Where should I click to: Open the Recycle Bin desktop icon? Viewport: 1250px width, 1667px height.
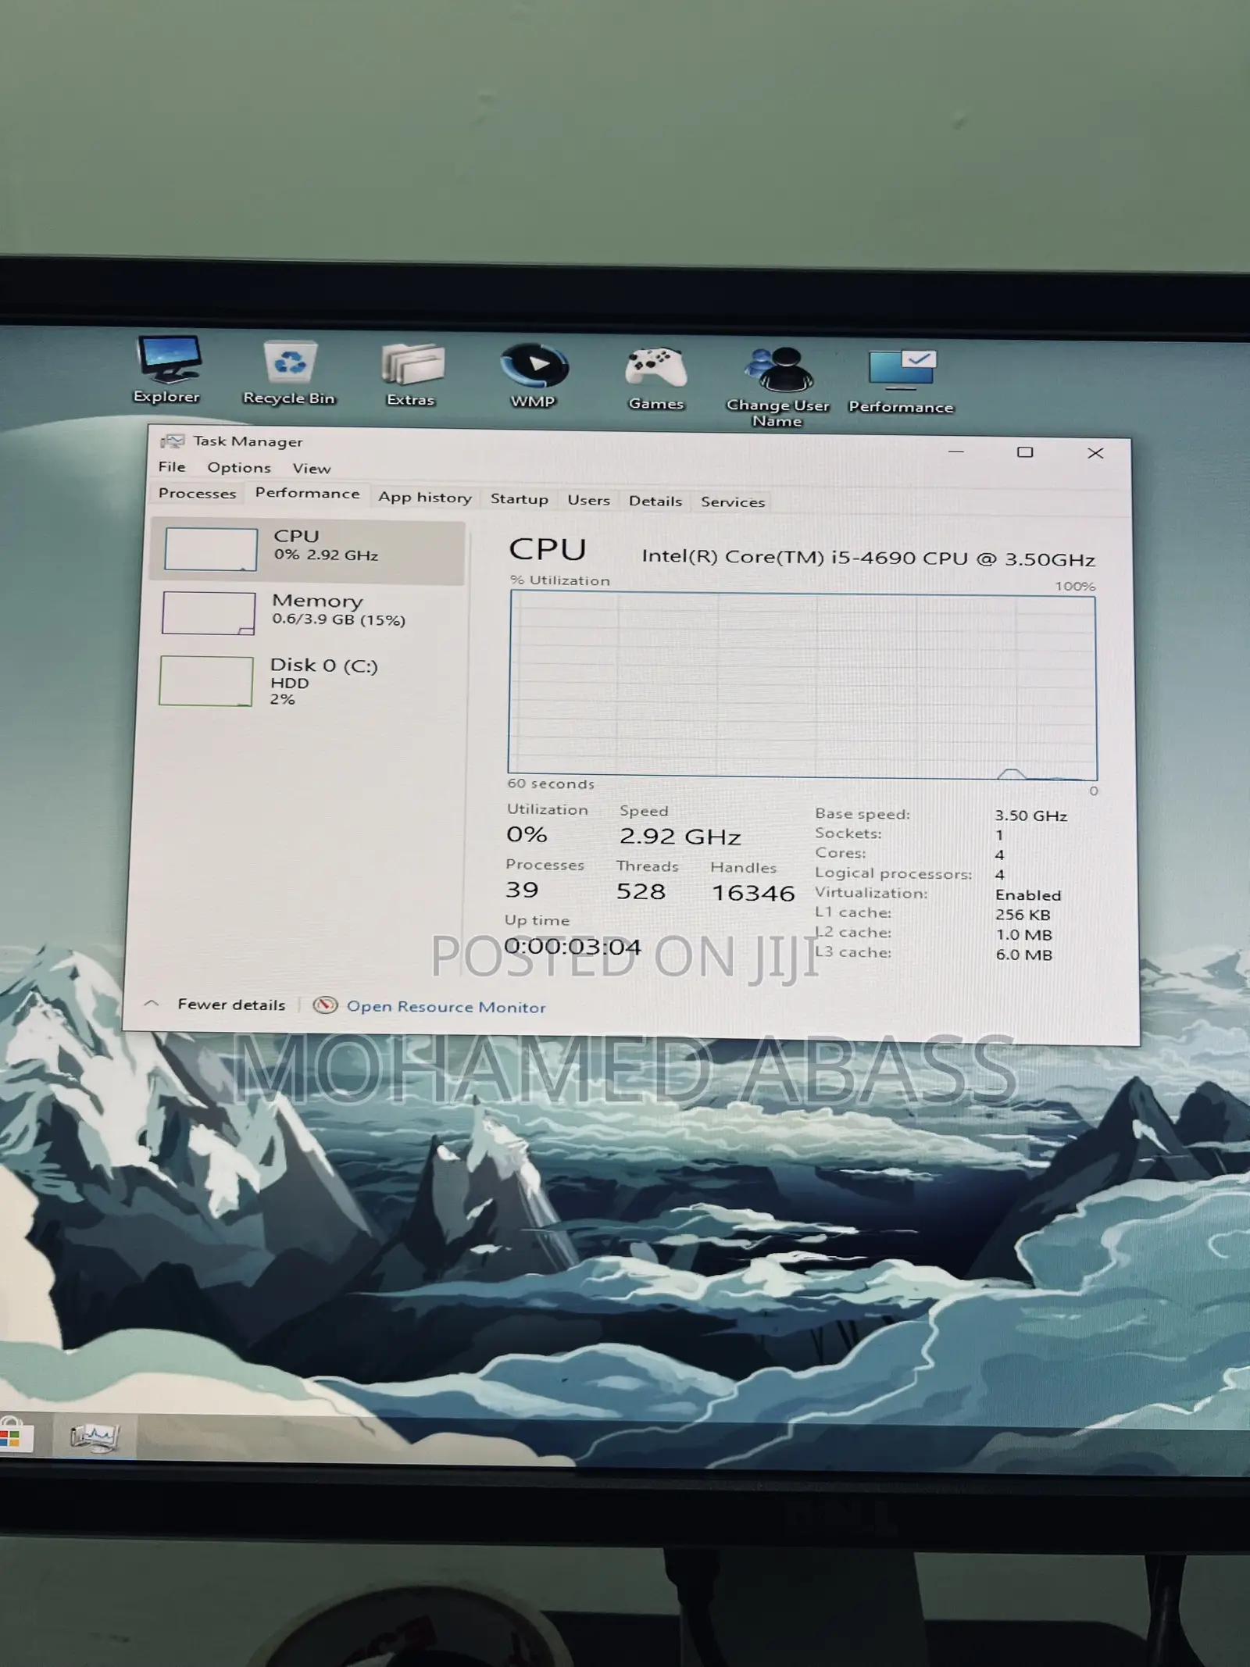(x=289, y=373)
